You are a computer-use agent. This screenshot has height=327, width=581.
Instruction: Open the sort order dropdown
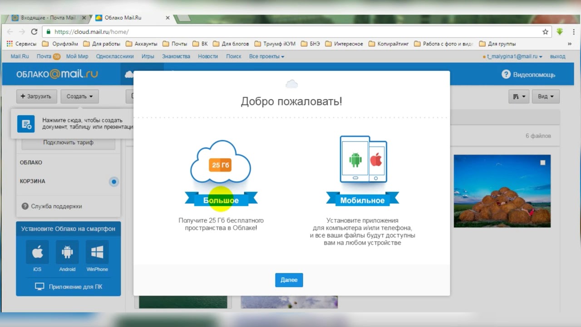click(x=519, y=96)
